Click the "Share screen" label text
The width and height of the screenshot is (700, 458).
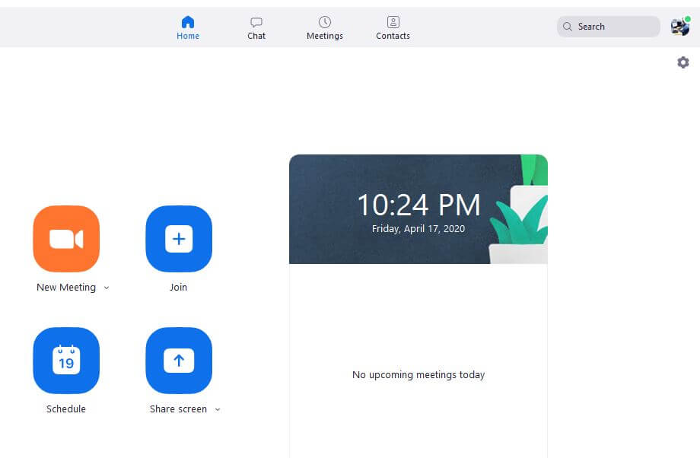[178, 409]
